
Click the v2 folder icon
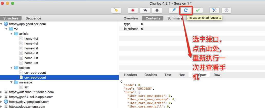(11, 29)
